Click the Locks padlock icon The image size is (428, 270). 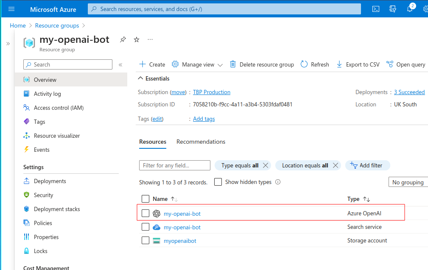[26, 251]
